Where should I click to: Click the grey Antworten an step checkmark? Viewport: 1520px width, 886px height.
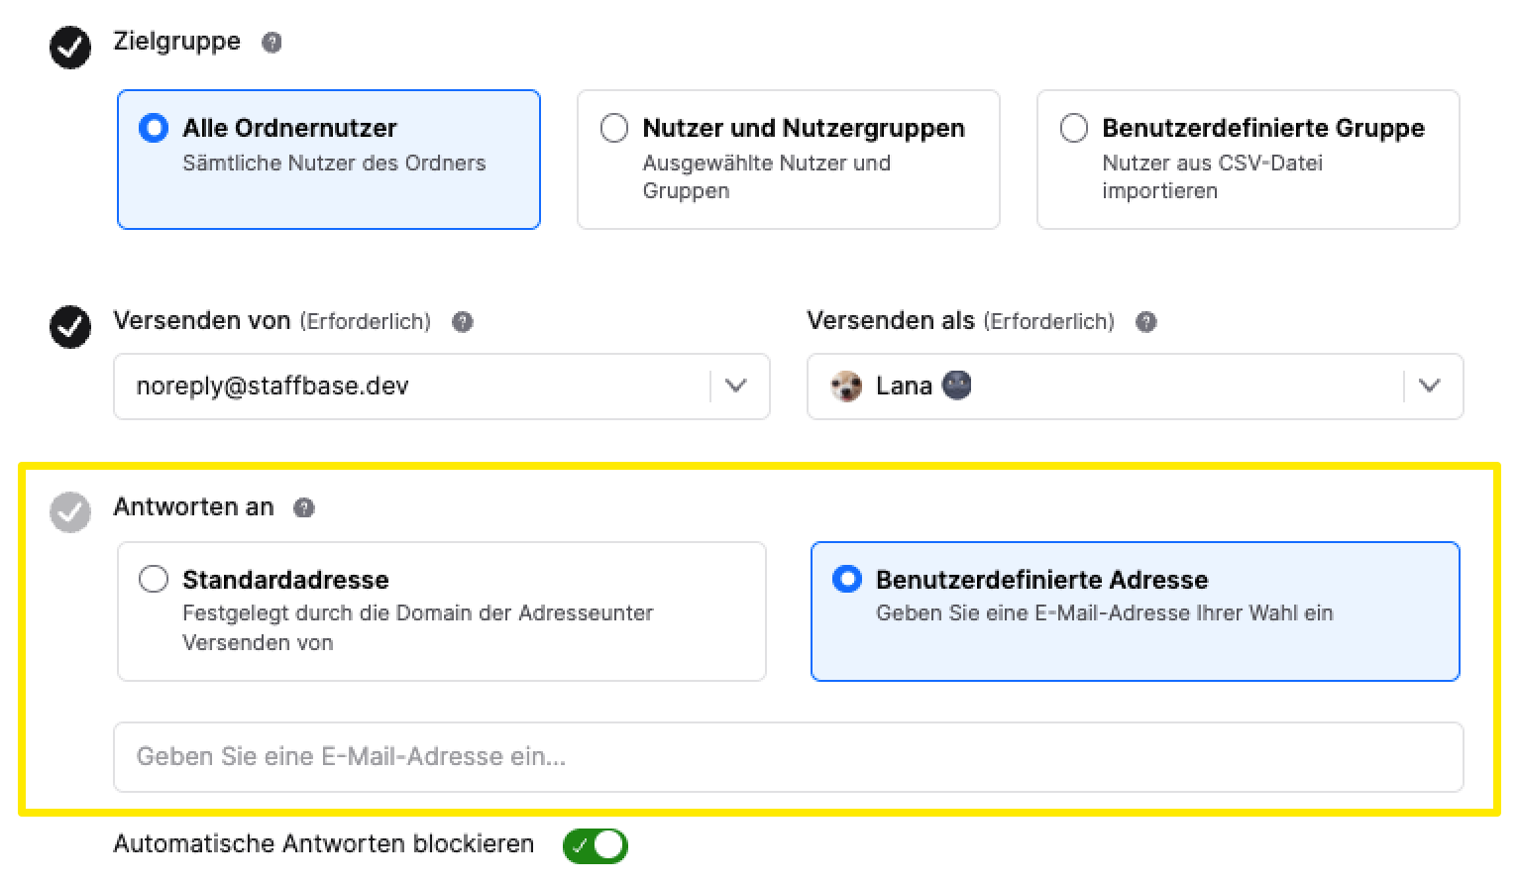tap(70, 512)
